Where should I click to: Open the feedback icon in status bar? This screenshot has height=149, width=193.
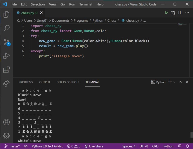pos(179,146)
